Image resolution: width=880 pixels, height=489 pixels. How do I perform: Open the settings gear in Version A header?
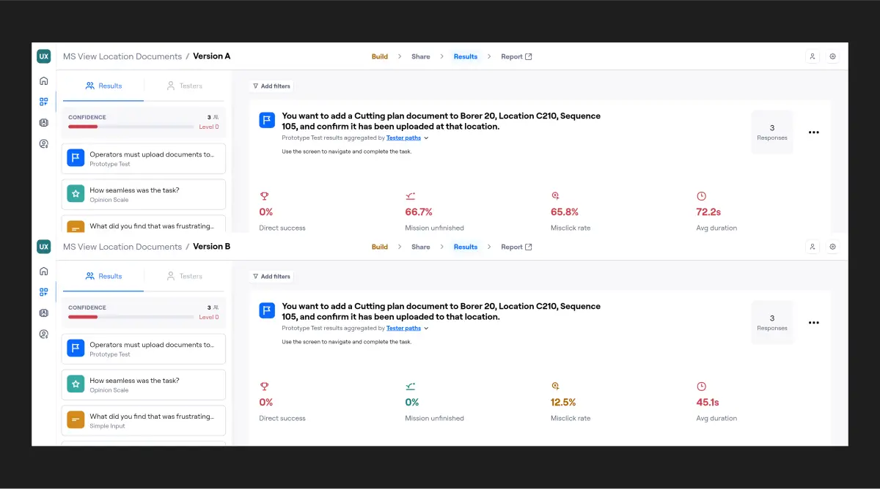[x=832, y=56]
